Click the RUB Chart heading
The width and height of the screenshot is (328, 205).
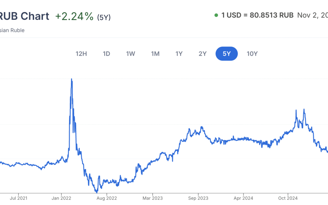click(24, 16)
